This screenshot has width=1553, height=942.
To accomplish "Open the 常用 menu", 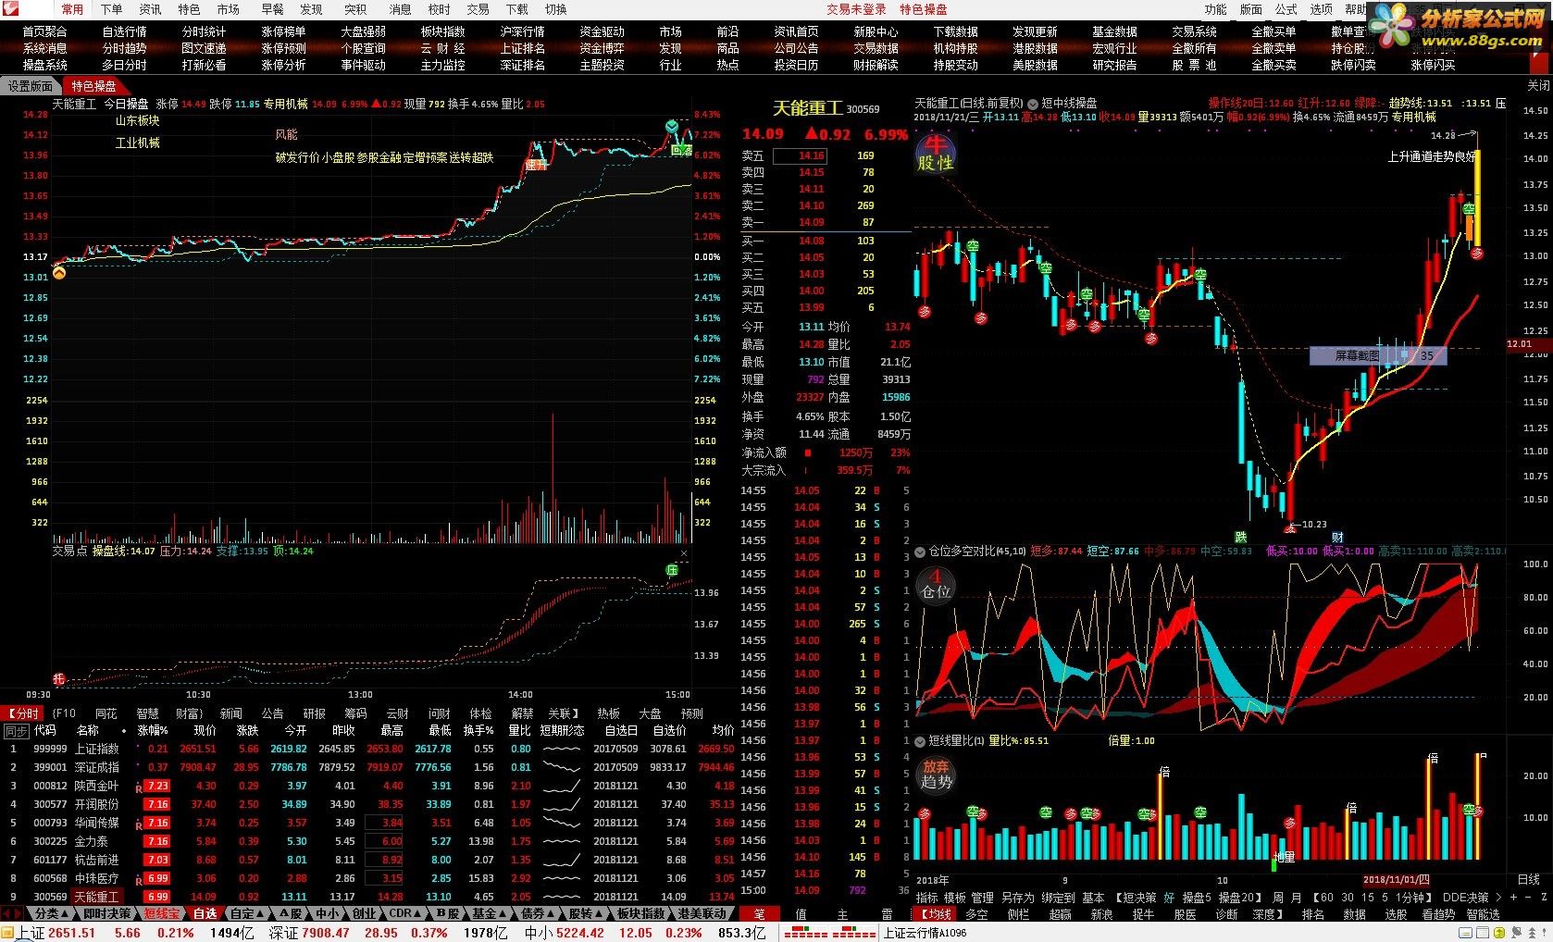I will point(72,9).
